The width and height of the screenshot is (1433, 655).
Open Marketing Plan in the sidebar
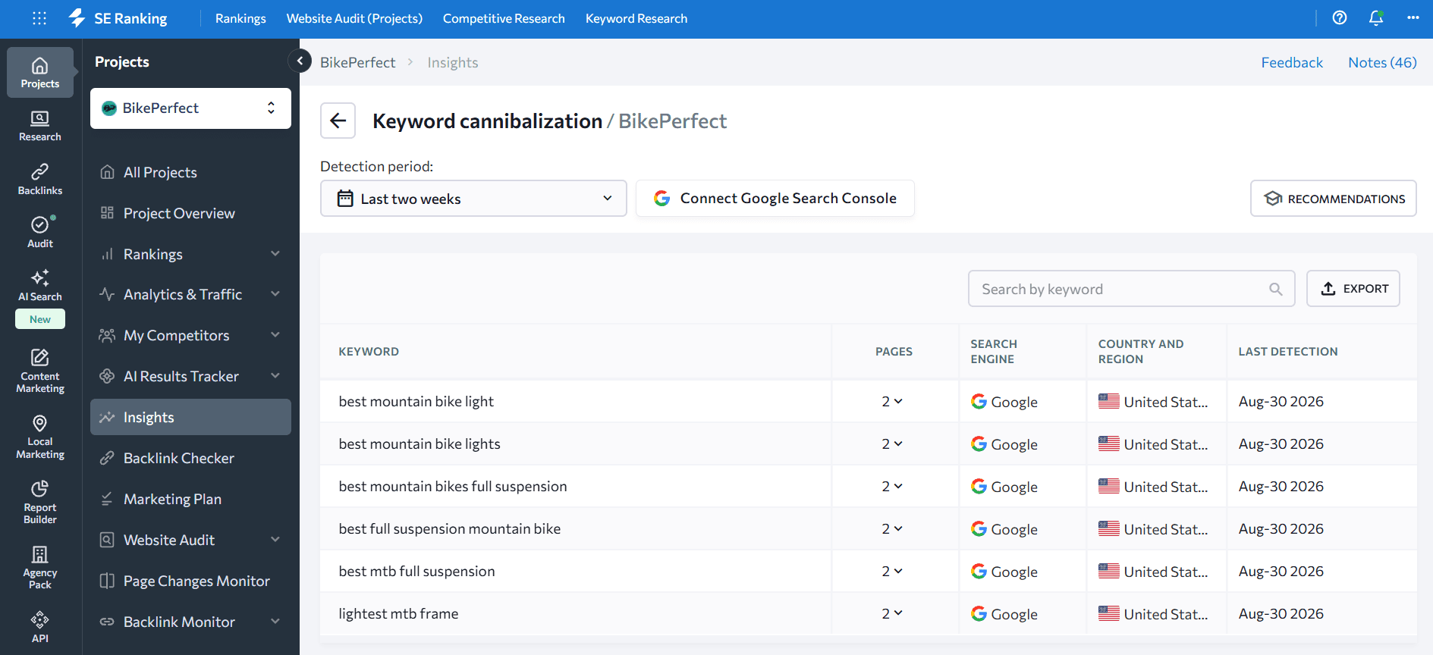click(x=190, y=499)
